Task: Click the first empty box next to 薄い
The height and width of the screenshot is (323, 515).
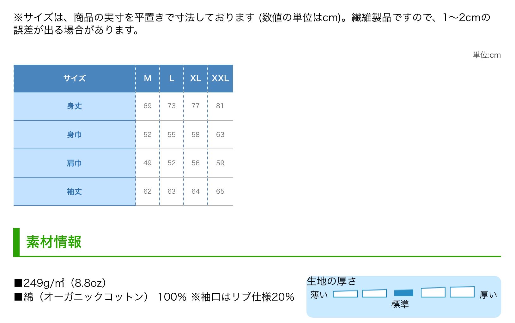Action: 345,294
